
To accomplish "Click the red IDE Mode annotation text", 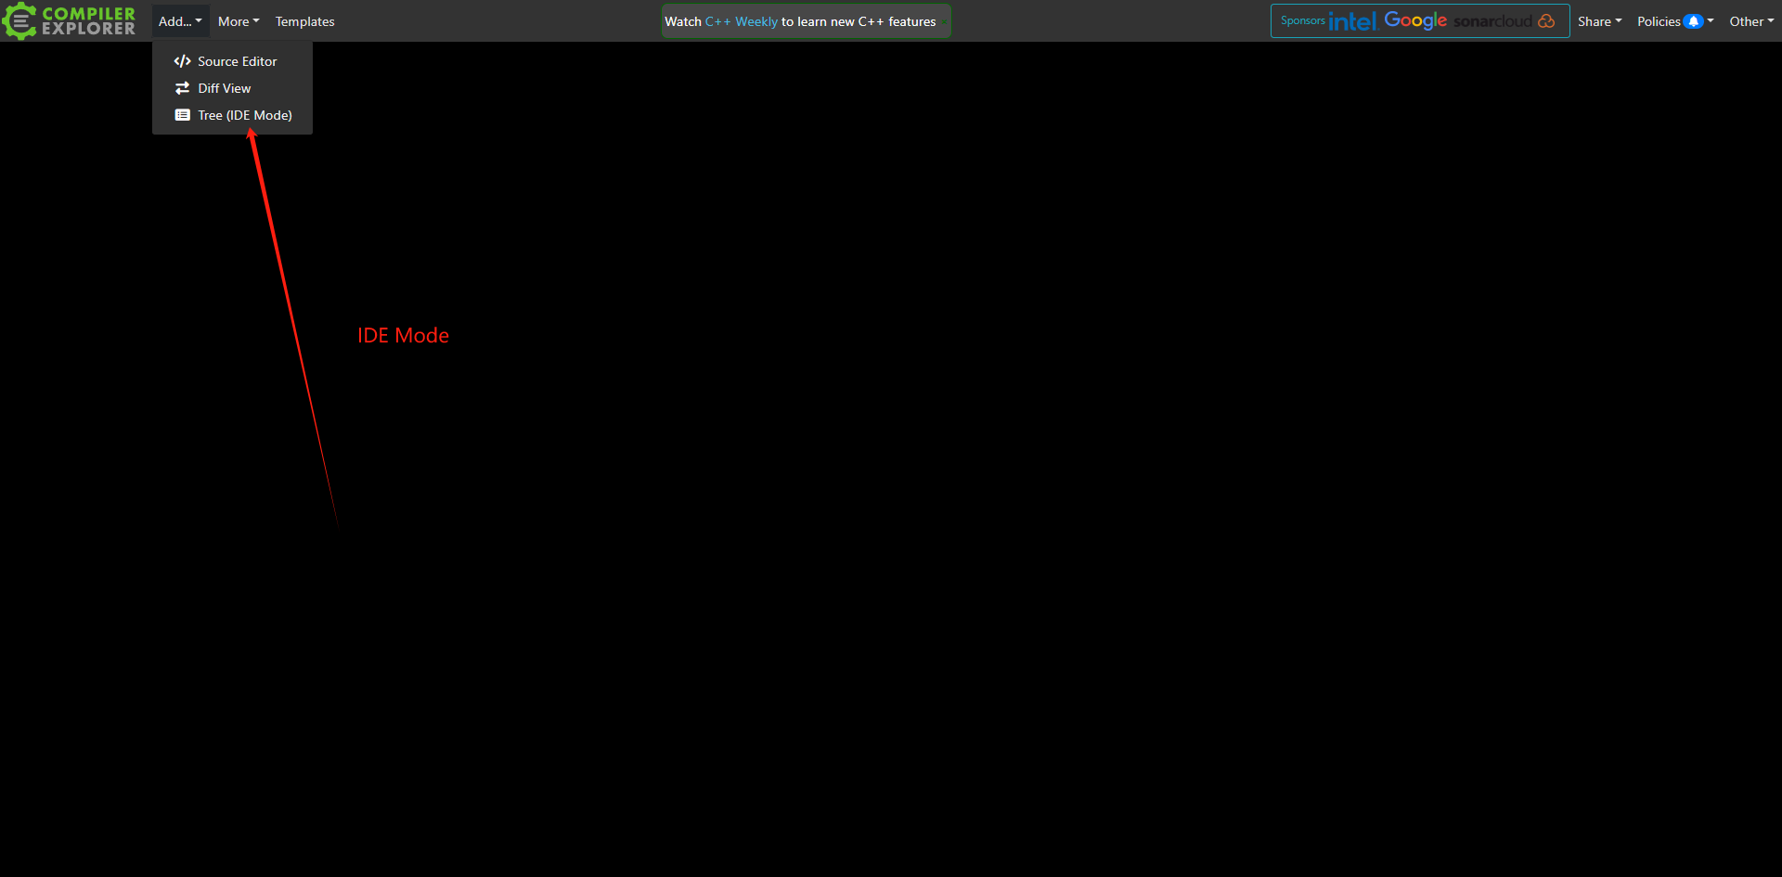I will (x=403, y=336).
